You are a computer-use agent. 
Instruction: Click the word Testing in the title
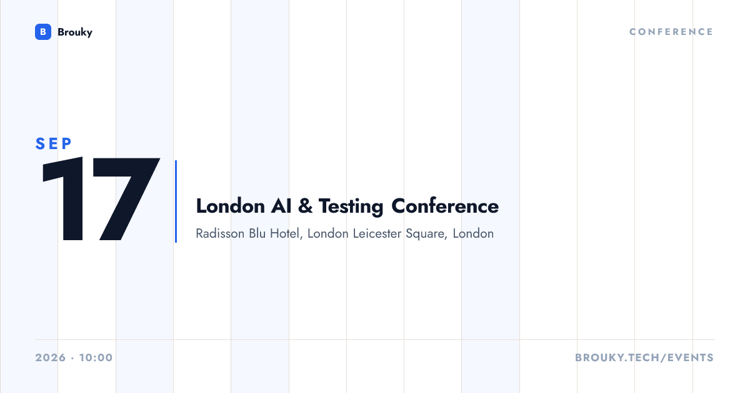pos(352,206)
